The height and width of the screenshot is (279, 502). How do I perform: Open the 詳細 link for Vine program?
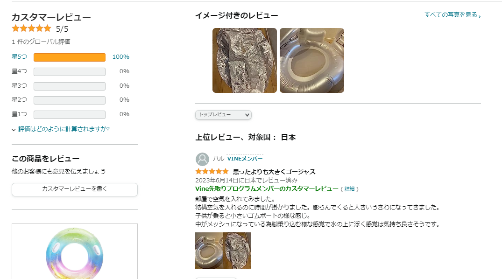[349, 189]
